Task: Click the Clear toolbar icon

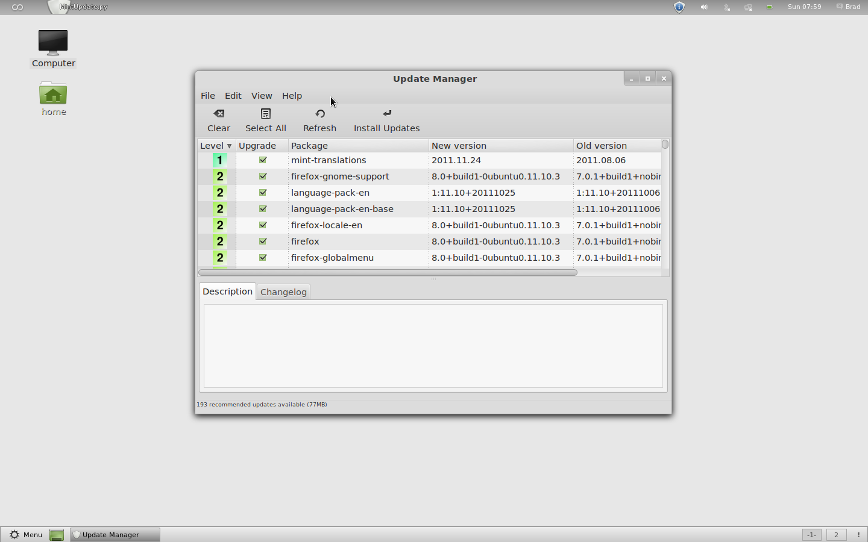Action: pos(219,113)
